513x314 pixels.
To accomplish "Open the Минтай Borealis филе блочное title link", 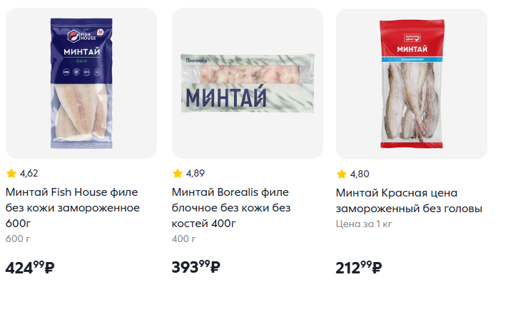I will click(231, 208).
